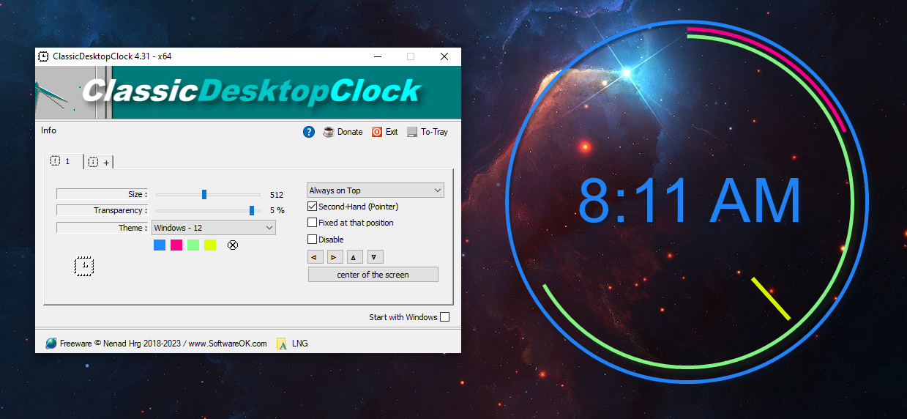Click the Exit button
907x419 pixels.
[x=384, y=132]
